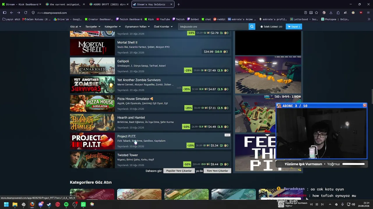The width and height of the screenshot is (373, 209).
Task: Click the Hearth and Hamlet title
Action: (131, 118)
